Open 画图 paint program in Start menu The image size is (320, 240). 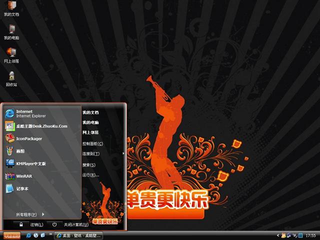coord(42,151)
